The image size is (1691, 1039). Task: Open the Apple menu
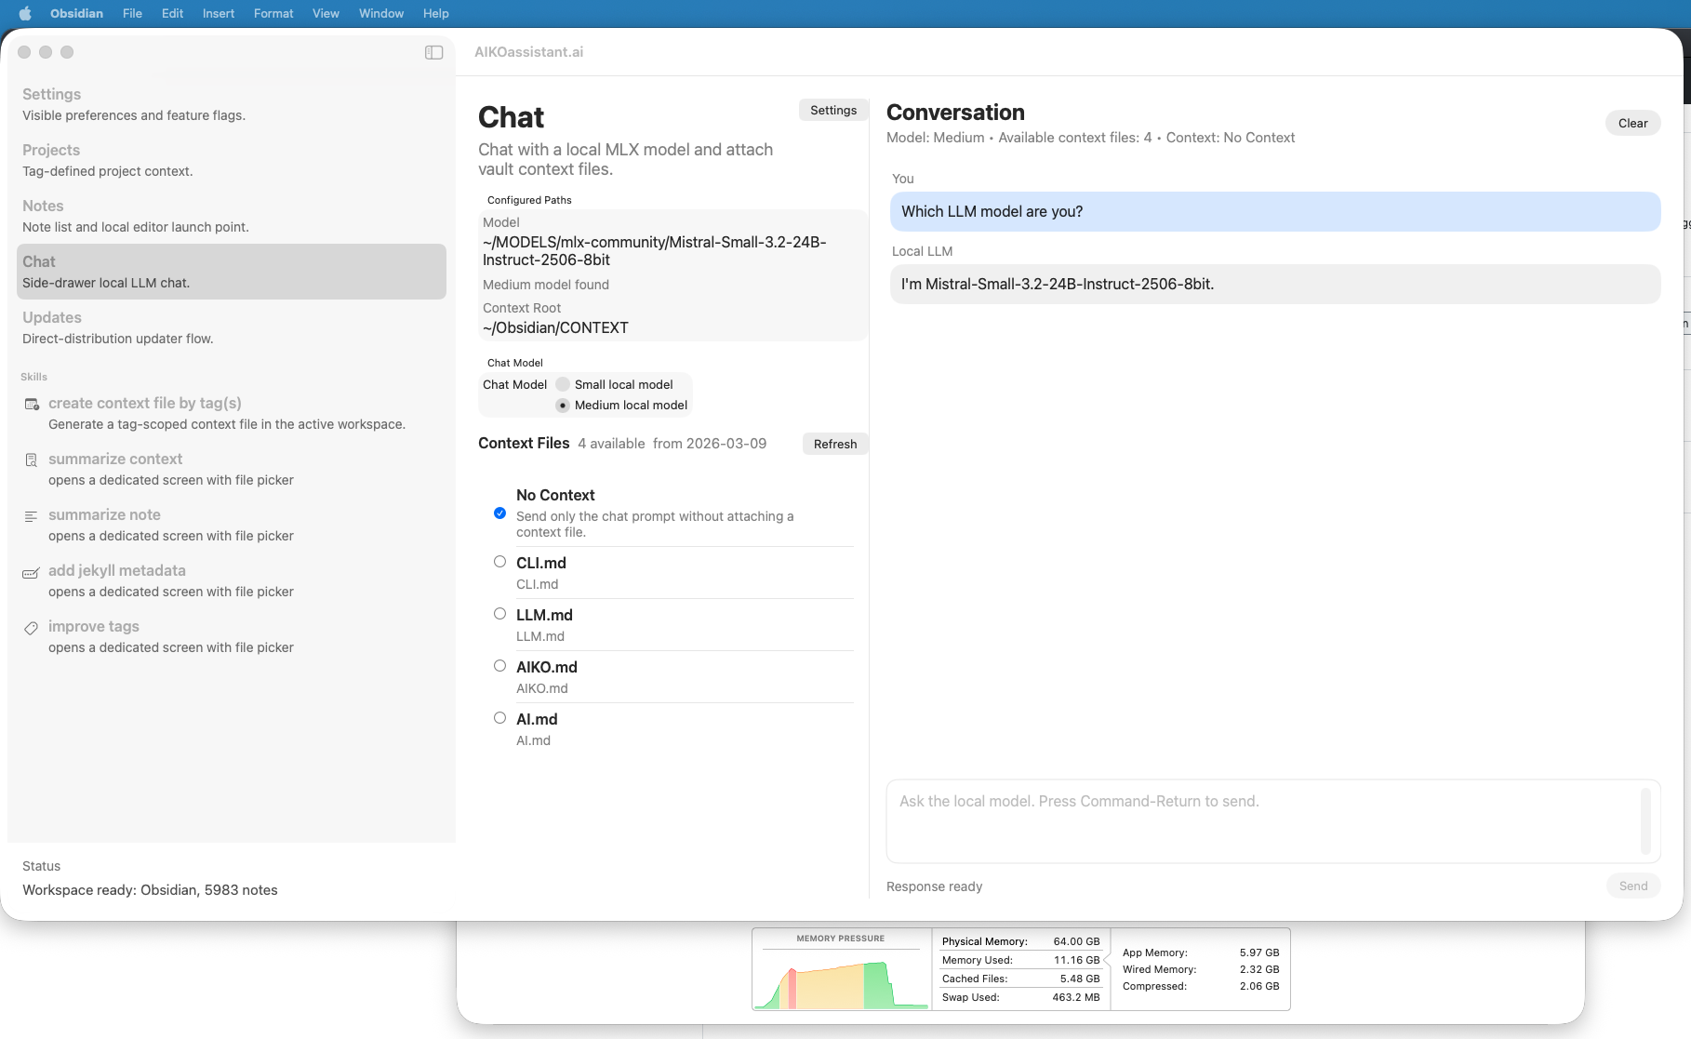click(25, 13)
